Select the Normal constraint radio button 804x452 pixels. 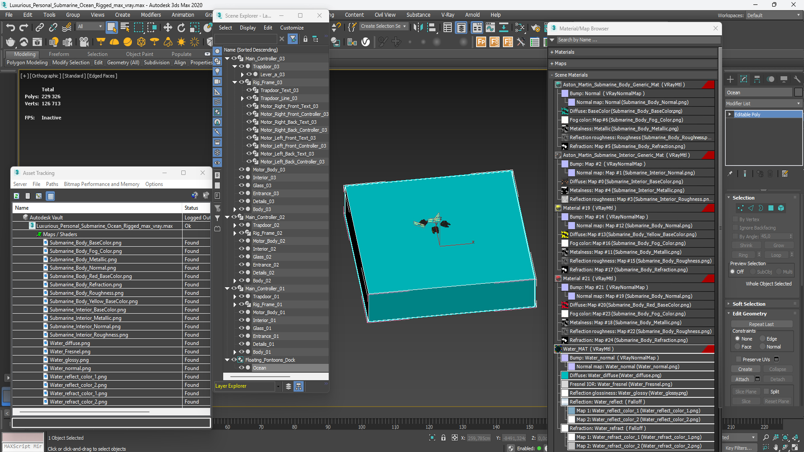click(x=763, y=347)
